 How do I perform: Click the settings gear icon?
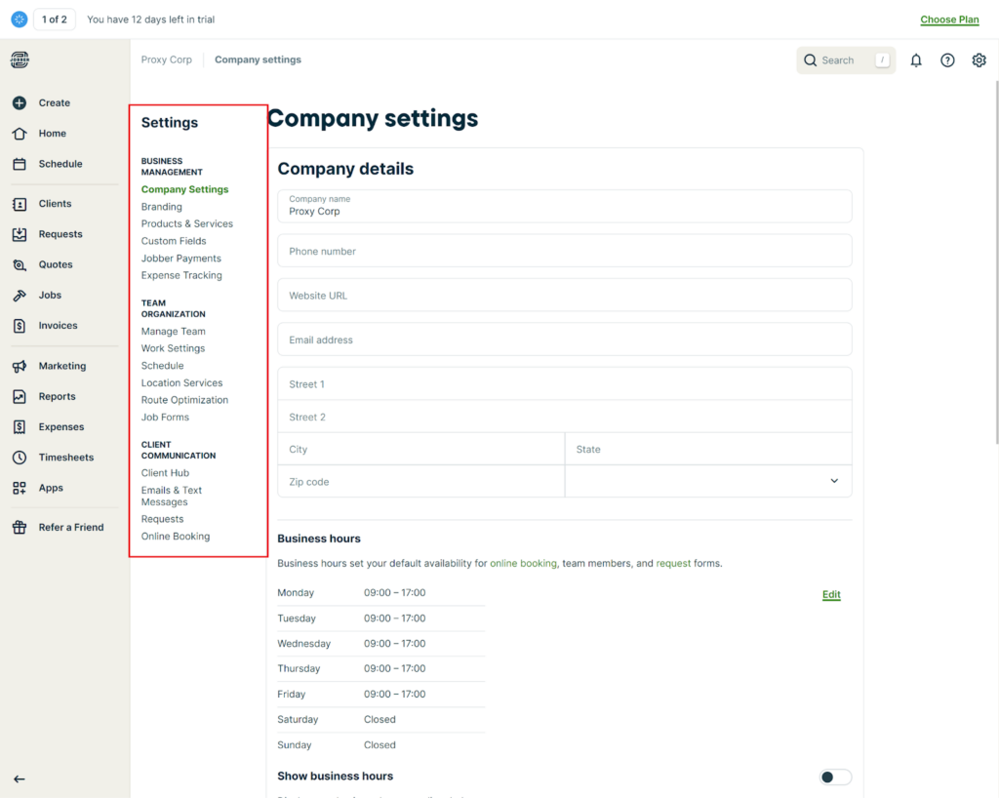[979, 60]
